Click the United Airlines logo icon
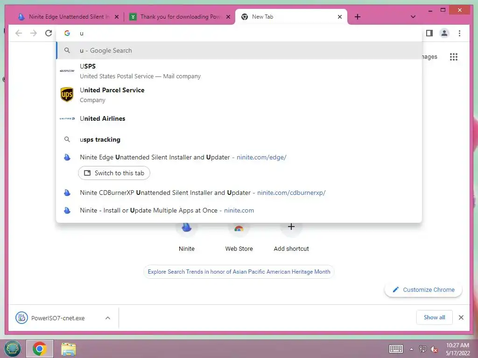 pos(67,118)
